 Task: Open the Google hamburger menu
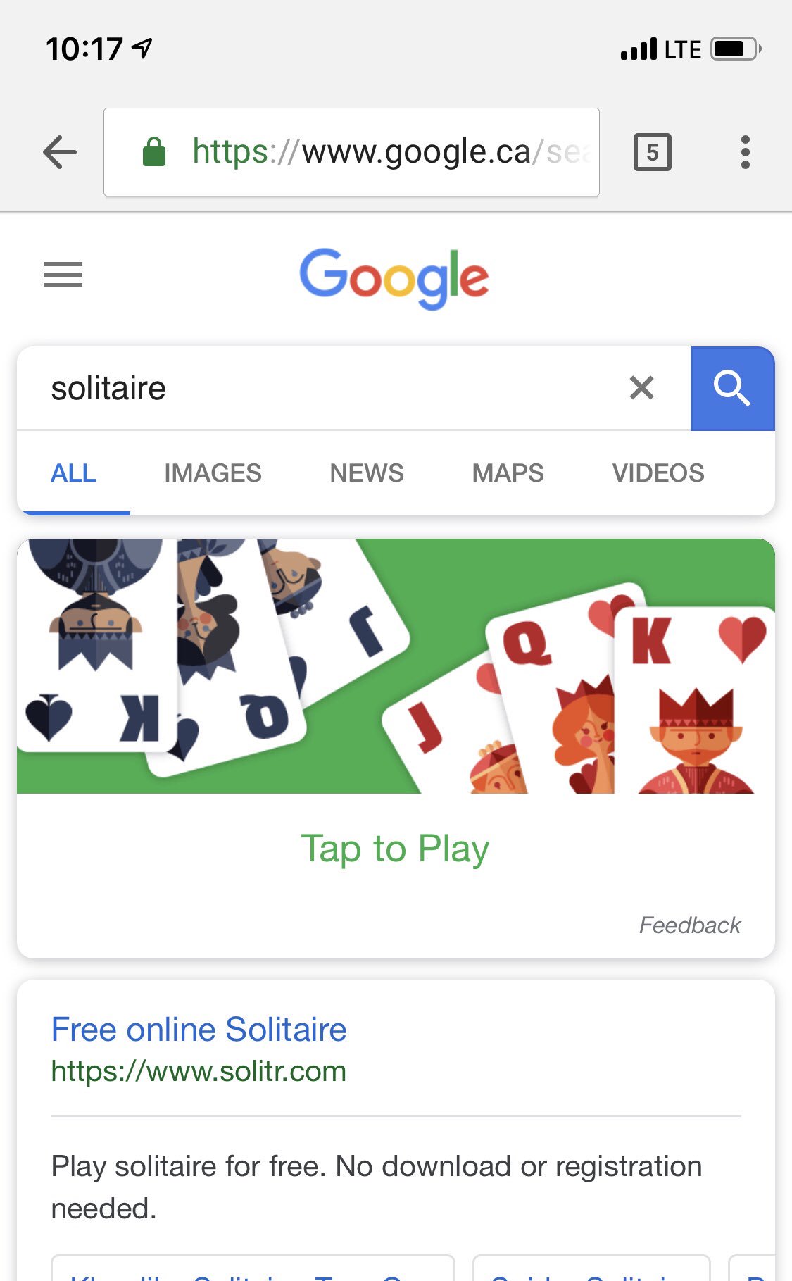[x=63, y=275]
